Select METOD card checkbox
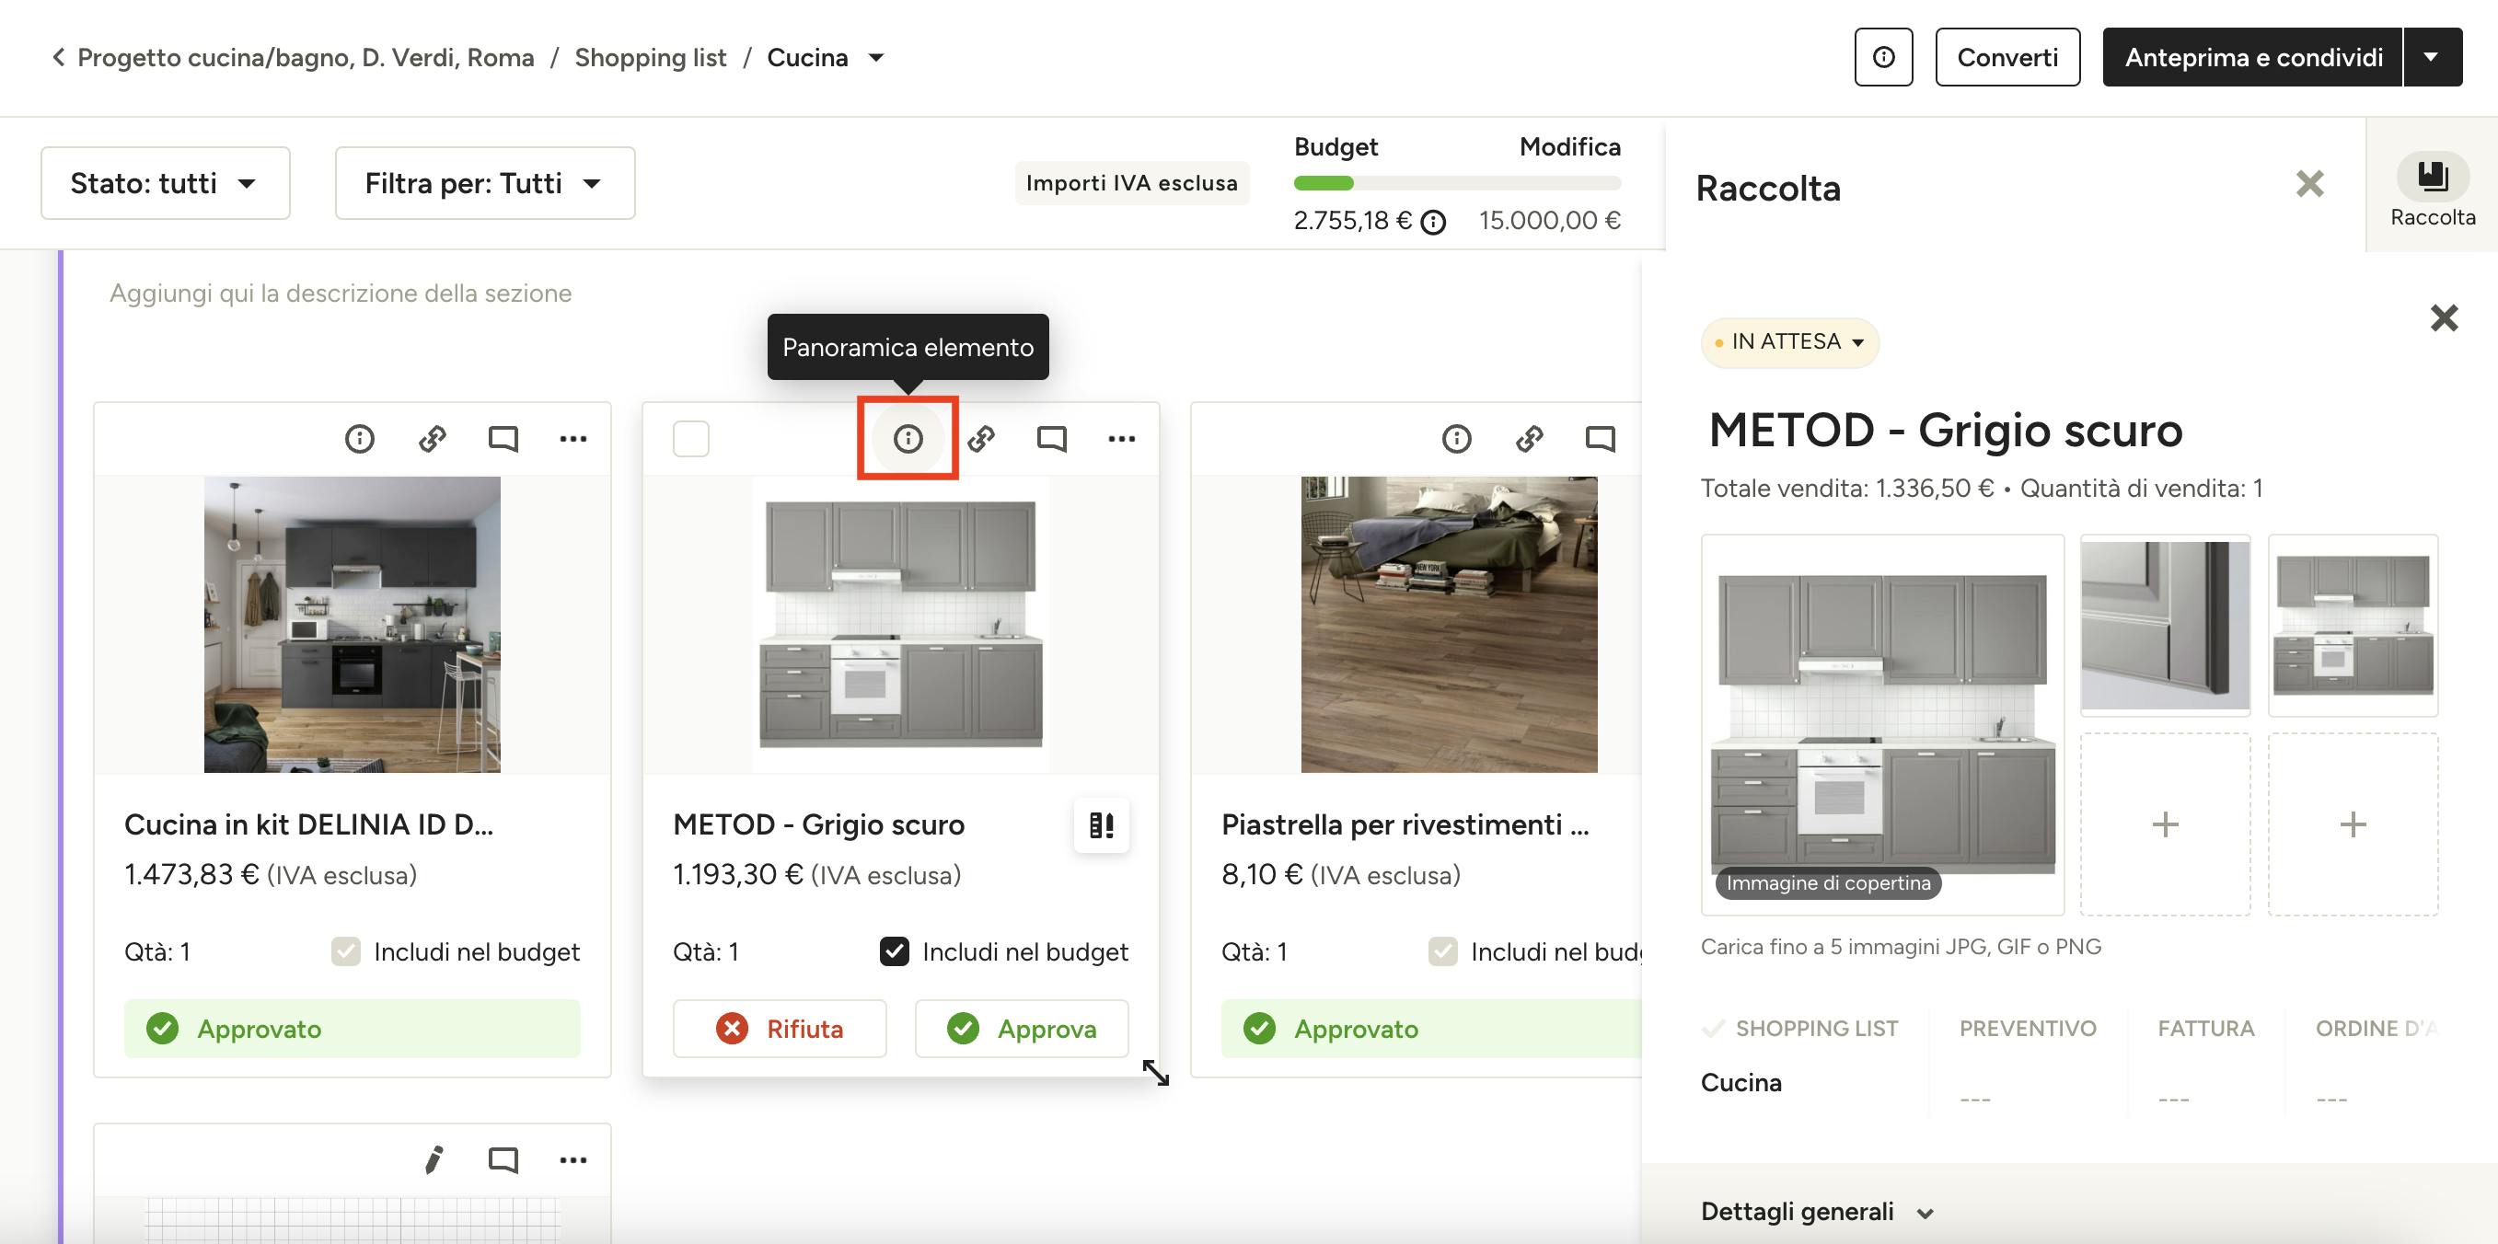 click(690, 438)
